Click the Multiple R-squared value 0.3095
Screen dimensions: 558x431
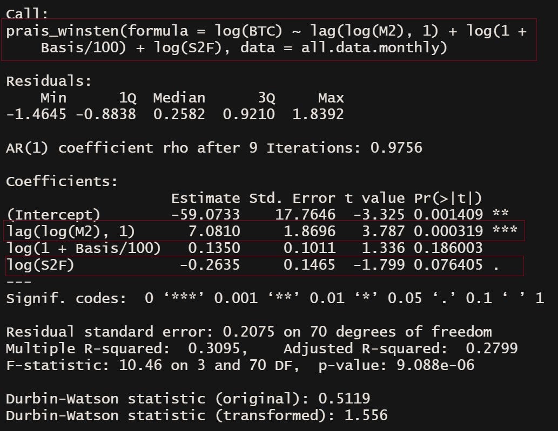coord(214,348)
